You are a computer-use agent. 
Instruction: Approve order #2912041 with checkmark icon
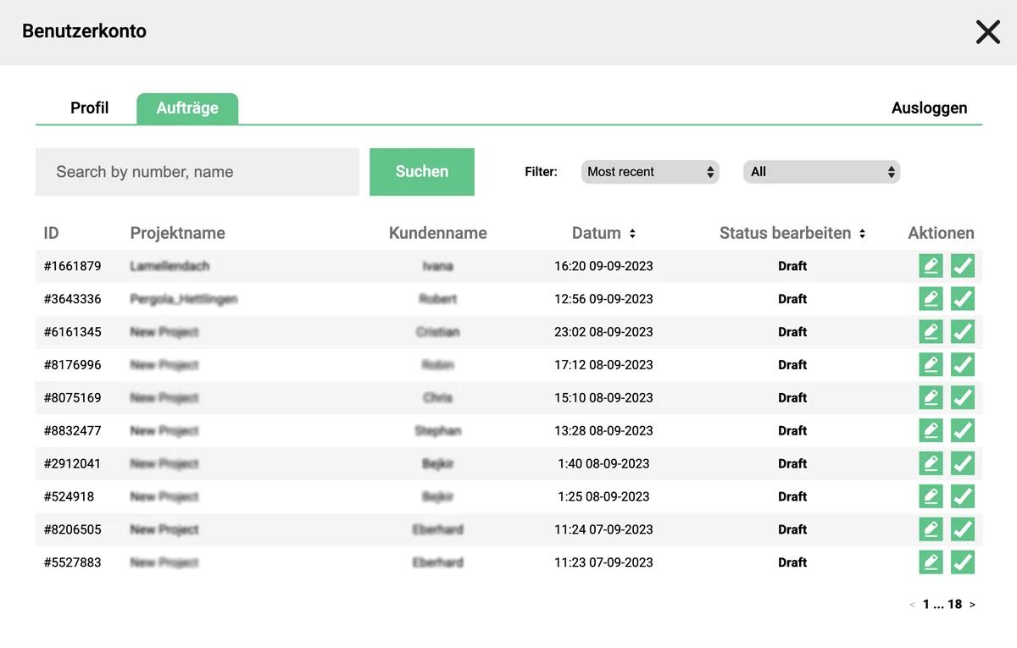963,464
